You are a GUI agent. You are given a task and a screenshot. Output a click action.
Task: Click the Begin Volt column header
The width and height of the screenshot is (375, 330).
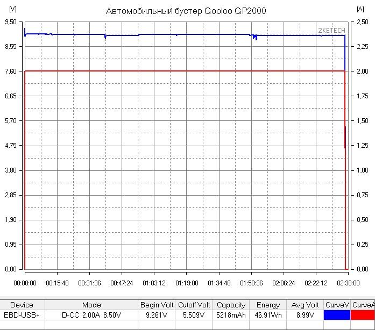(157, 305)
